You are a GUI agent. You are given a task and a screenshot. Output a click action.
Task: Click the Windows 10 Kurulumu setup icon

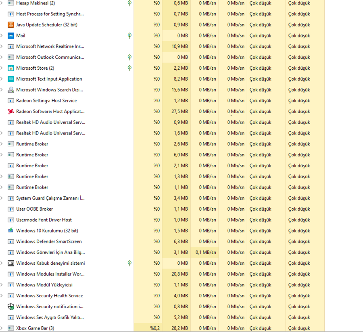tap(10, 230)
